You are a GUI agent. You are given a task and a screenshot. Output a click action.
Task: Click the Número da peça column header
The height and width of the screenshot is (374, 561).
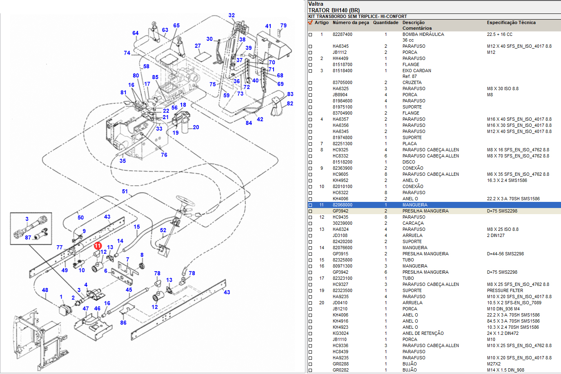[350, 22]
